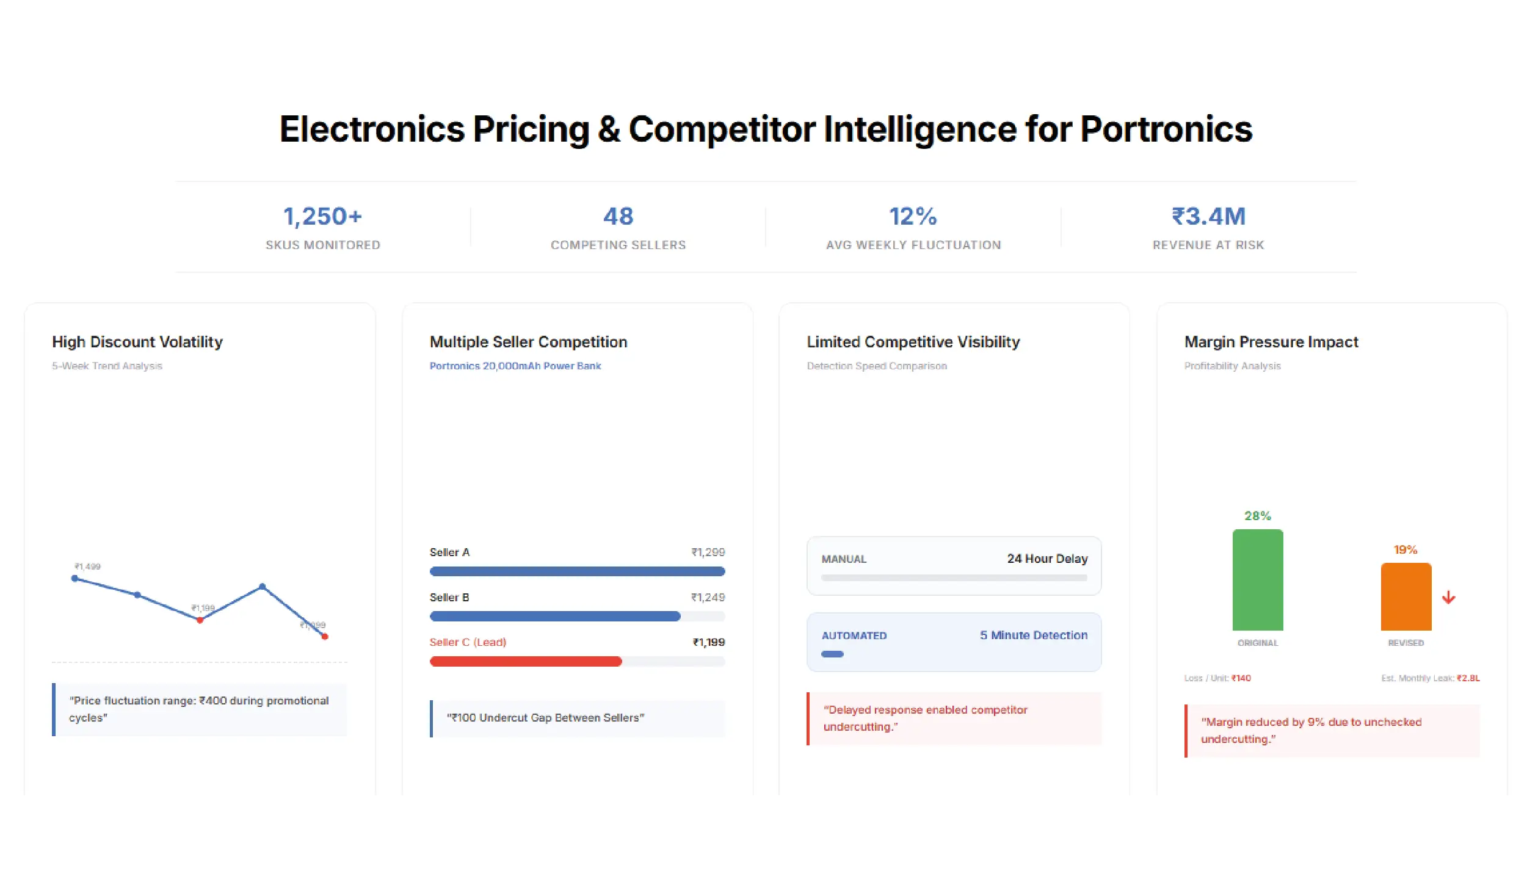
Task: Open the Automated 5 Minute Detection card
Action: pyautogui.click(x=954, y=642)
